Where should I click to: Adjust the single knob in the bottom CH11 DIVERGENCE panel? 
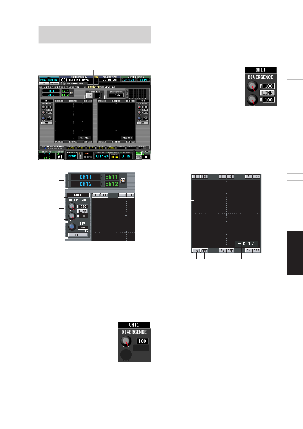pos(126,342)
